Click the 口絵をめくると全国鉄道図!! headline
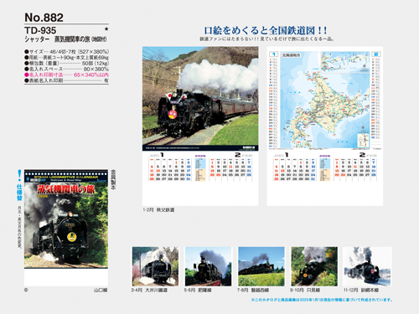This screenshot has height=314, width=419. [x=266, y=30]
